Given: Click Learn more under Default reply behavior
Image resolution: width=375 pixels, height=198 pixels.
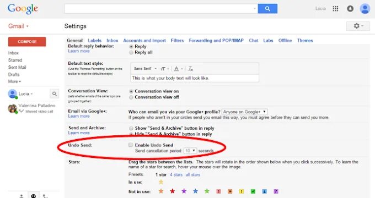Looking at the screenshot, I should [x=79, y=51].
